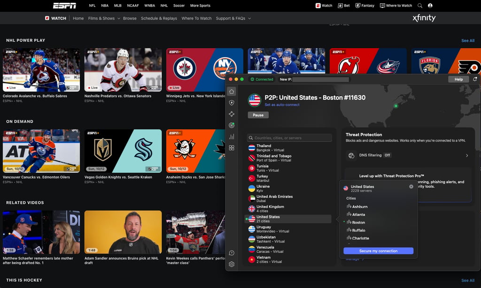Open Soccer in ESPN top navigation

tap(179, 6)
